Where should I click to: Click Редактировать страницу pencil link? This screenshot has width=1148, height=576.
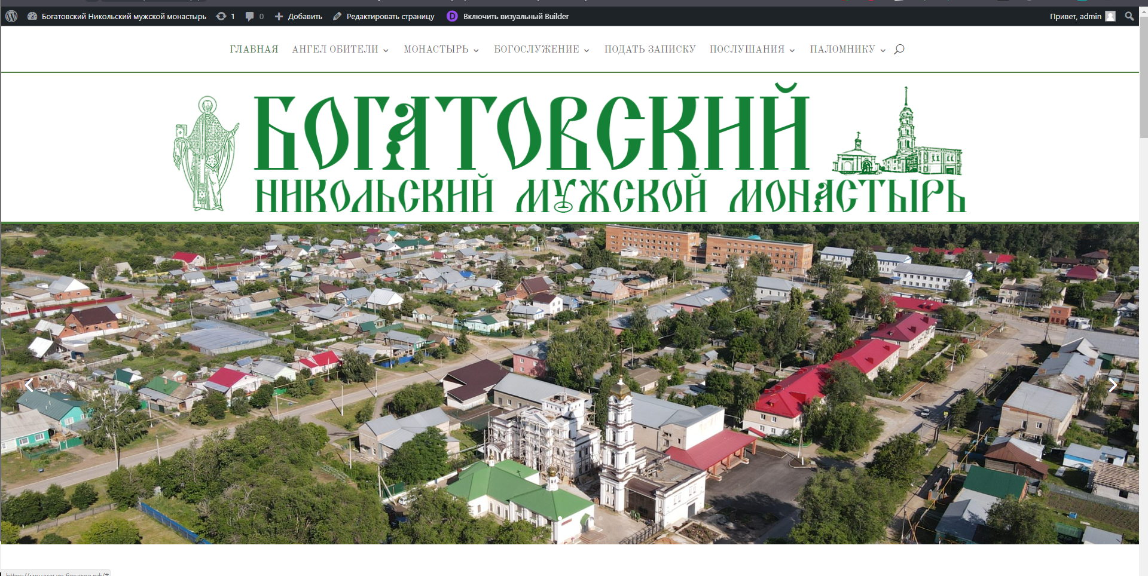tap(384, 17)
